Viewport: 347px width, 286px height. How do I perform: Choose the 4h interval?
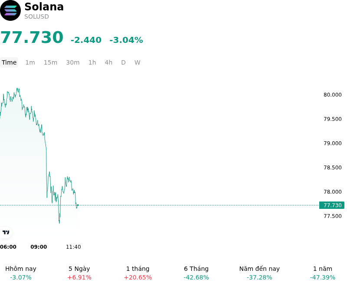(x=108, y=62)
